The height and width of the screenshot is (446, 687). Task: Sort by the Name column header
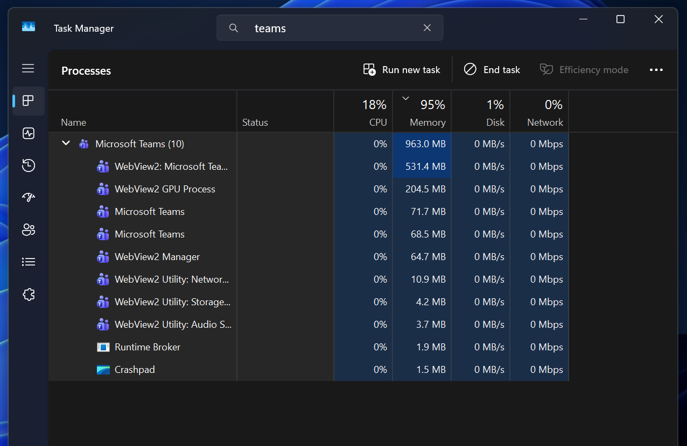click(143, 111)
